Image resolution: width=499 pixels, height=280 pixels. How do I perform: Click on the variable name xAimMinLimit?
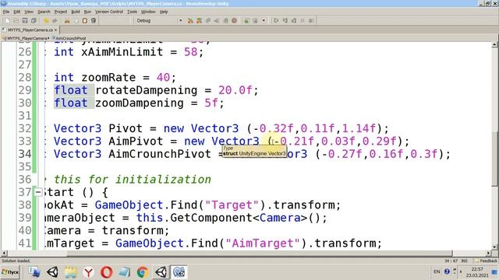coord(122,52)
